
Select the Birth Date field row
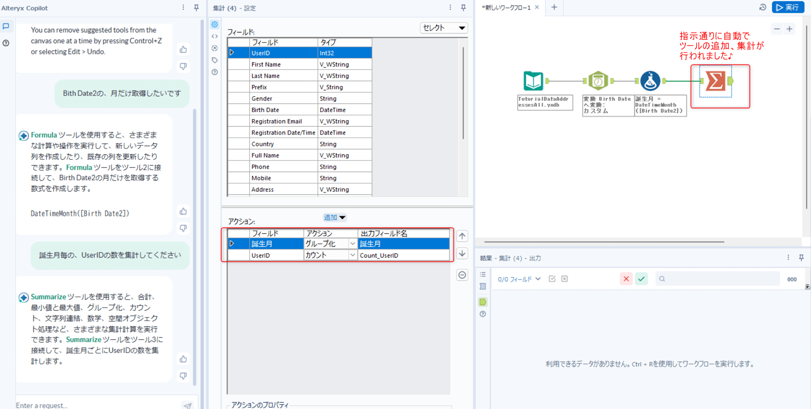click(300, 110)
